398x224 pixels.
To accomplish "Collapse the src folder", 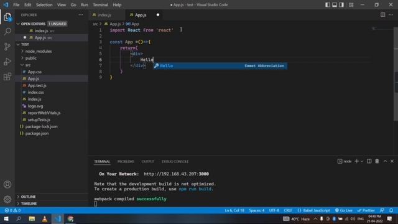I will click(x=52, y=65).
